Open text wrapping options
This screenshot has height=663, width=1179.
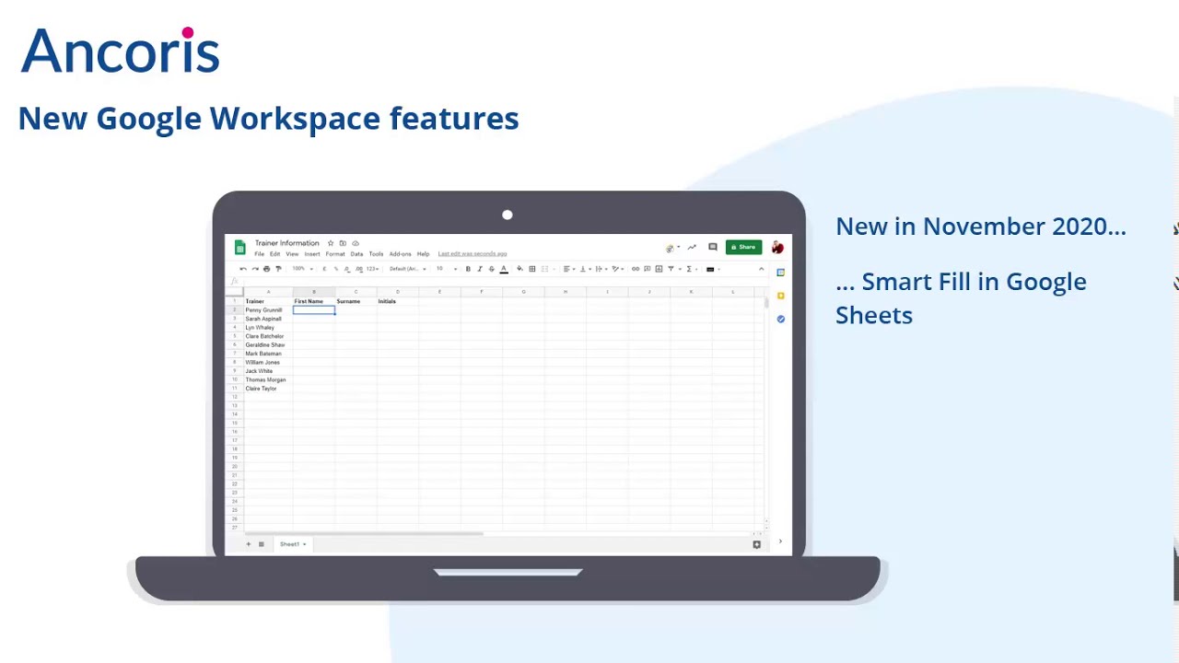[x=601, y=269]
